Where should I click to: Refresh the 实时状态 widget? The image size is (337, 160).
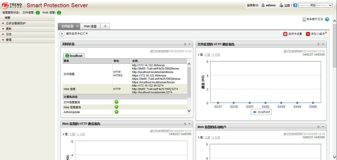tap(185, 44)
